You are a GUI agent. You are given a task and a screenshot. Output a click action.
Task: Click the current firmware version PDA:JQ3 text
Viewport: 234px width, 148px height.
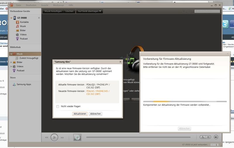tap(98, 86)
